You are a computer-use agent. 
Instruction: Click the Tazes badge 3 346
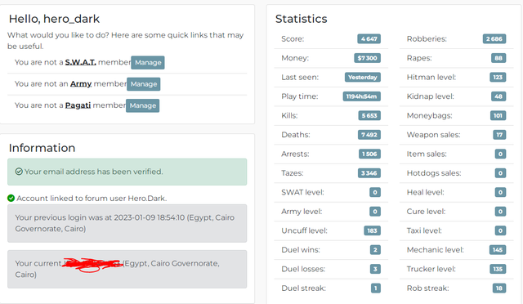pyautogui.click(x=369, y=173)
